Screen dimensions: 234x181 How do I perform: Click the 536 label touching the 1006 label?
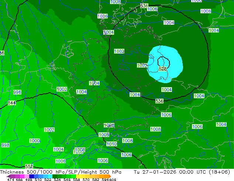[x=144, y=6]
